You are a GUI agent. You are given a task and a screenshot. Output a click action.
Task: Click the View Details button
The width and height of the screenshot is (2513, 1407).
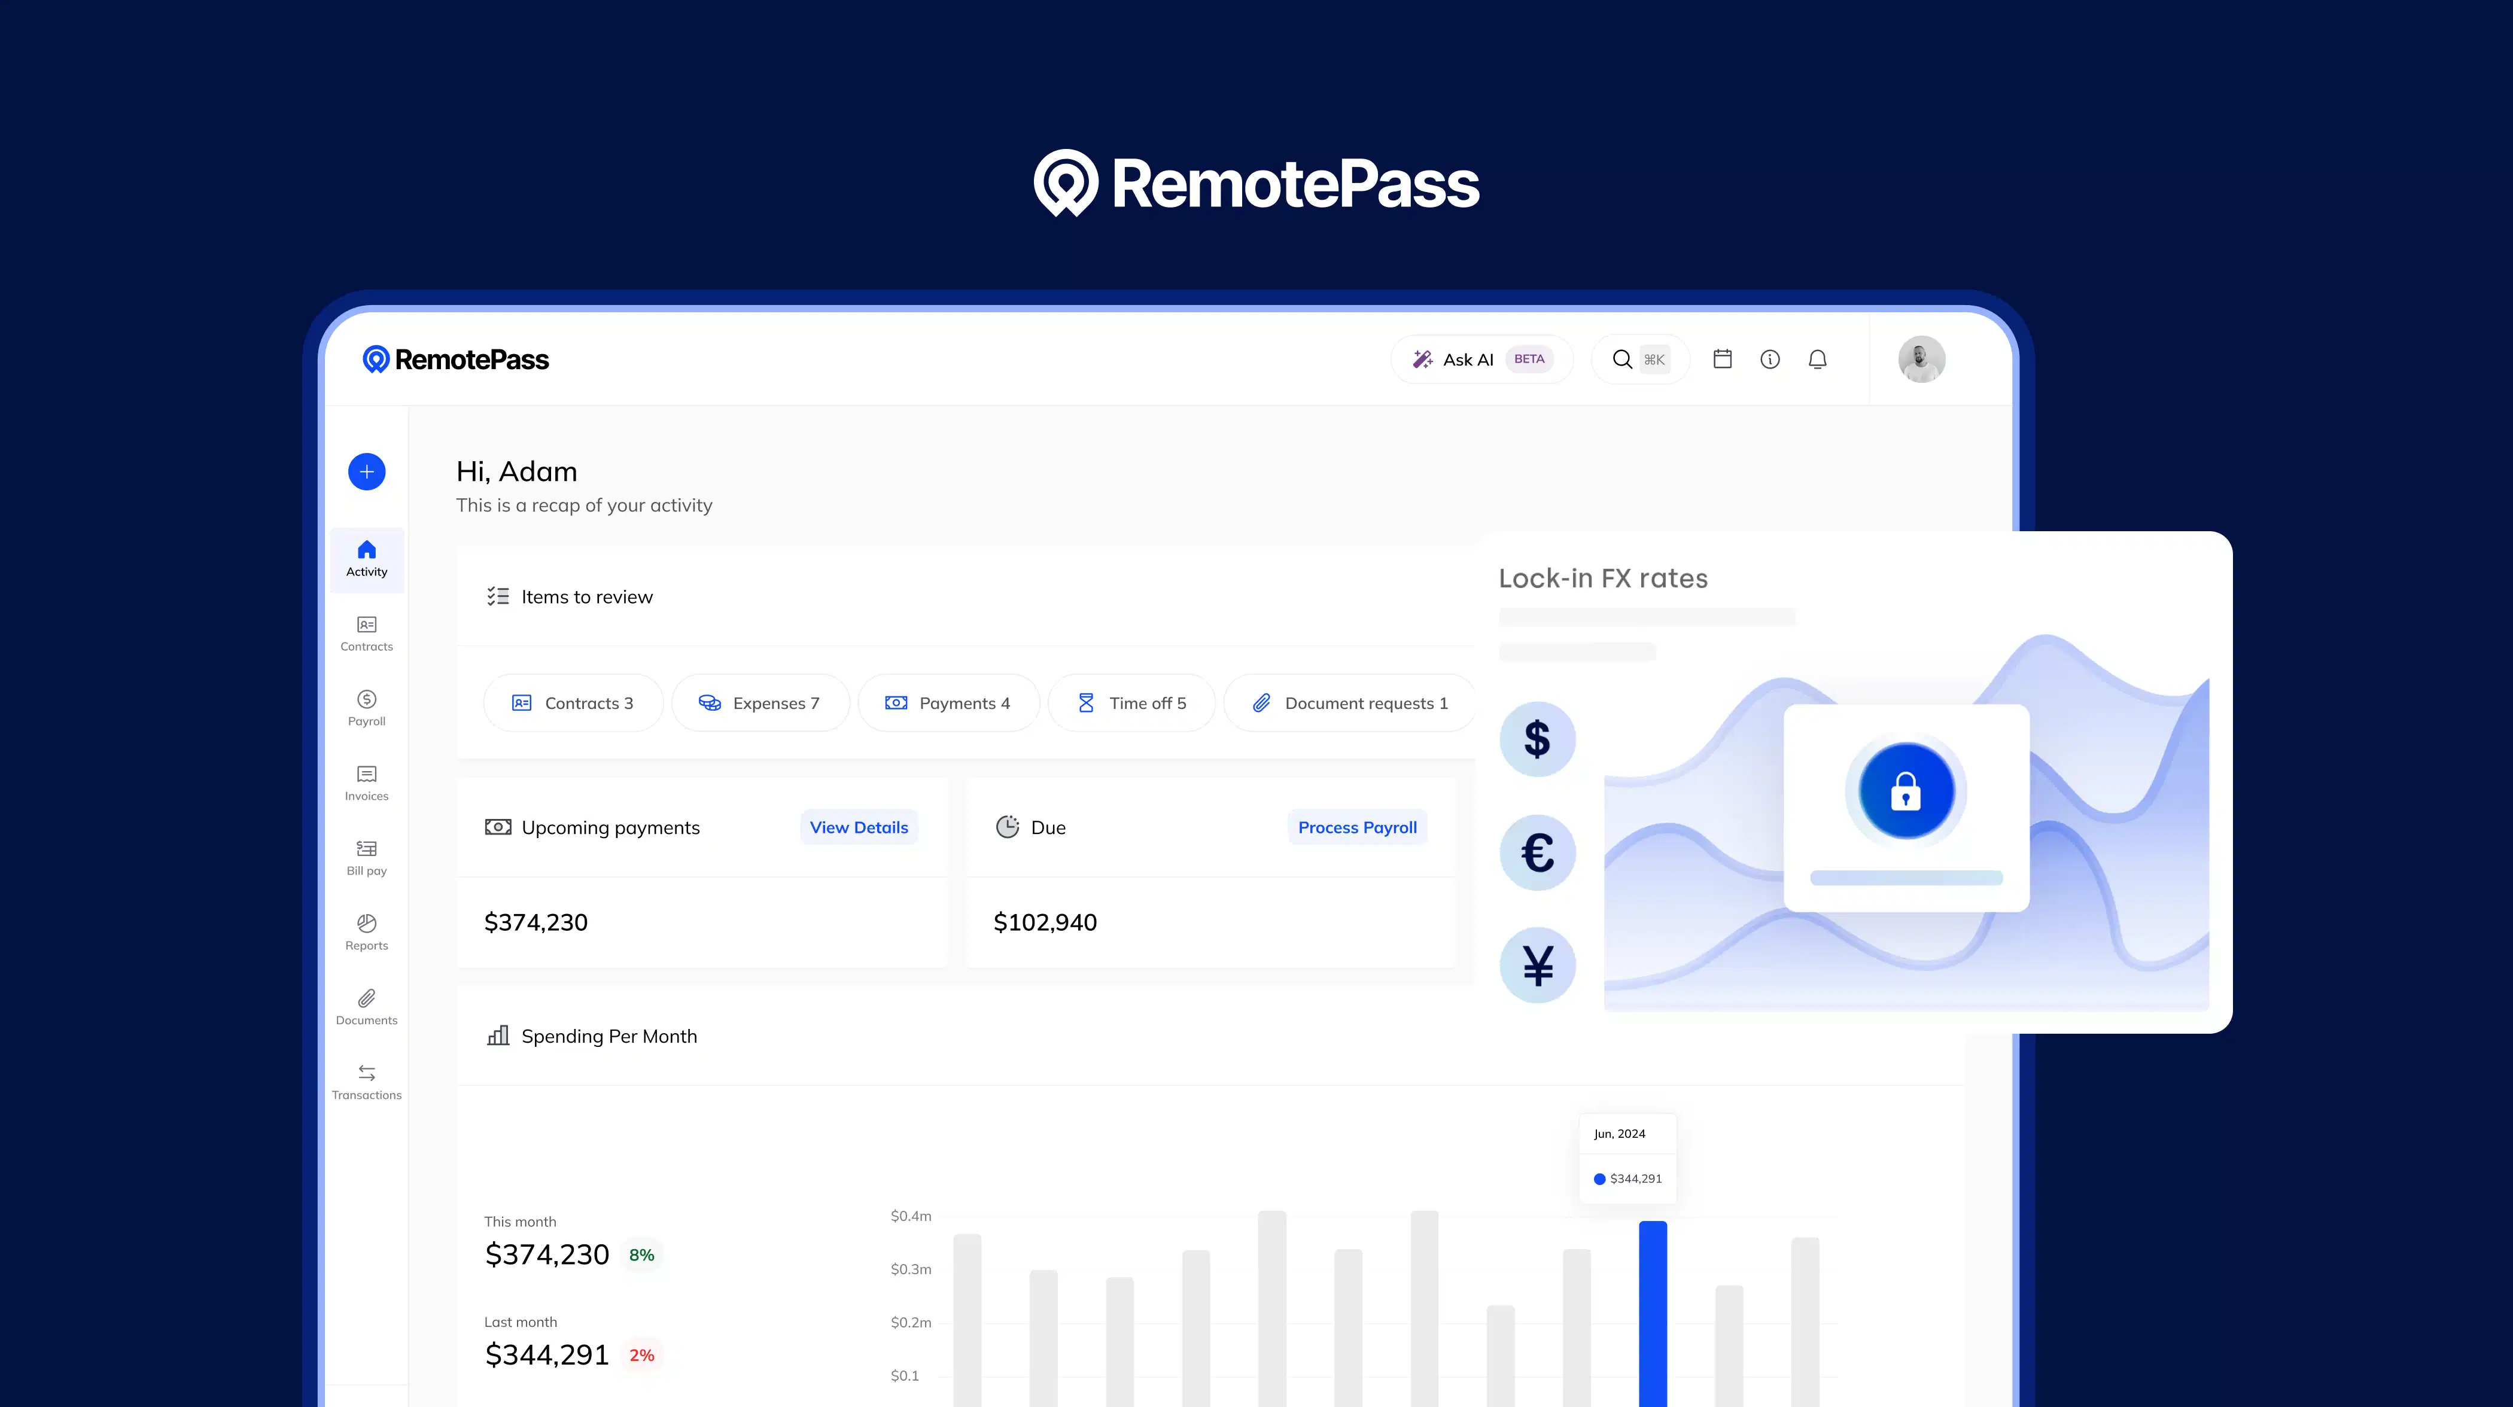click(859, 828)
